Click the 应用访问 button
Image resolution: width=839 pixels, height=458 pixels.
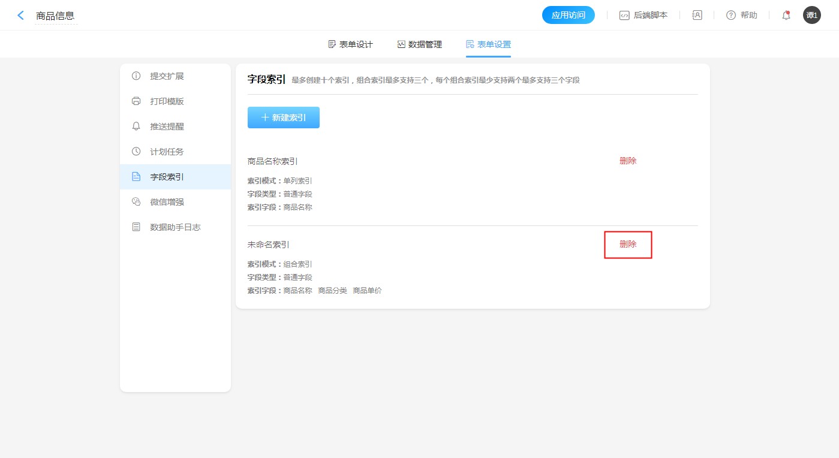[568, 16]
